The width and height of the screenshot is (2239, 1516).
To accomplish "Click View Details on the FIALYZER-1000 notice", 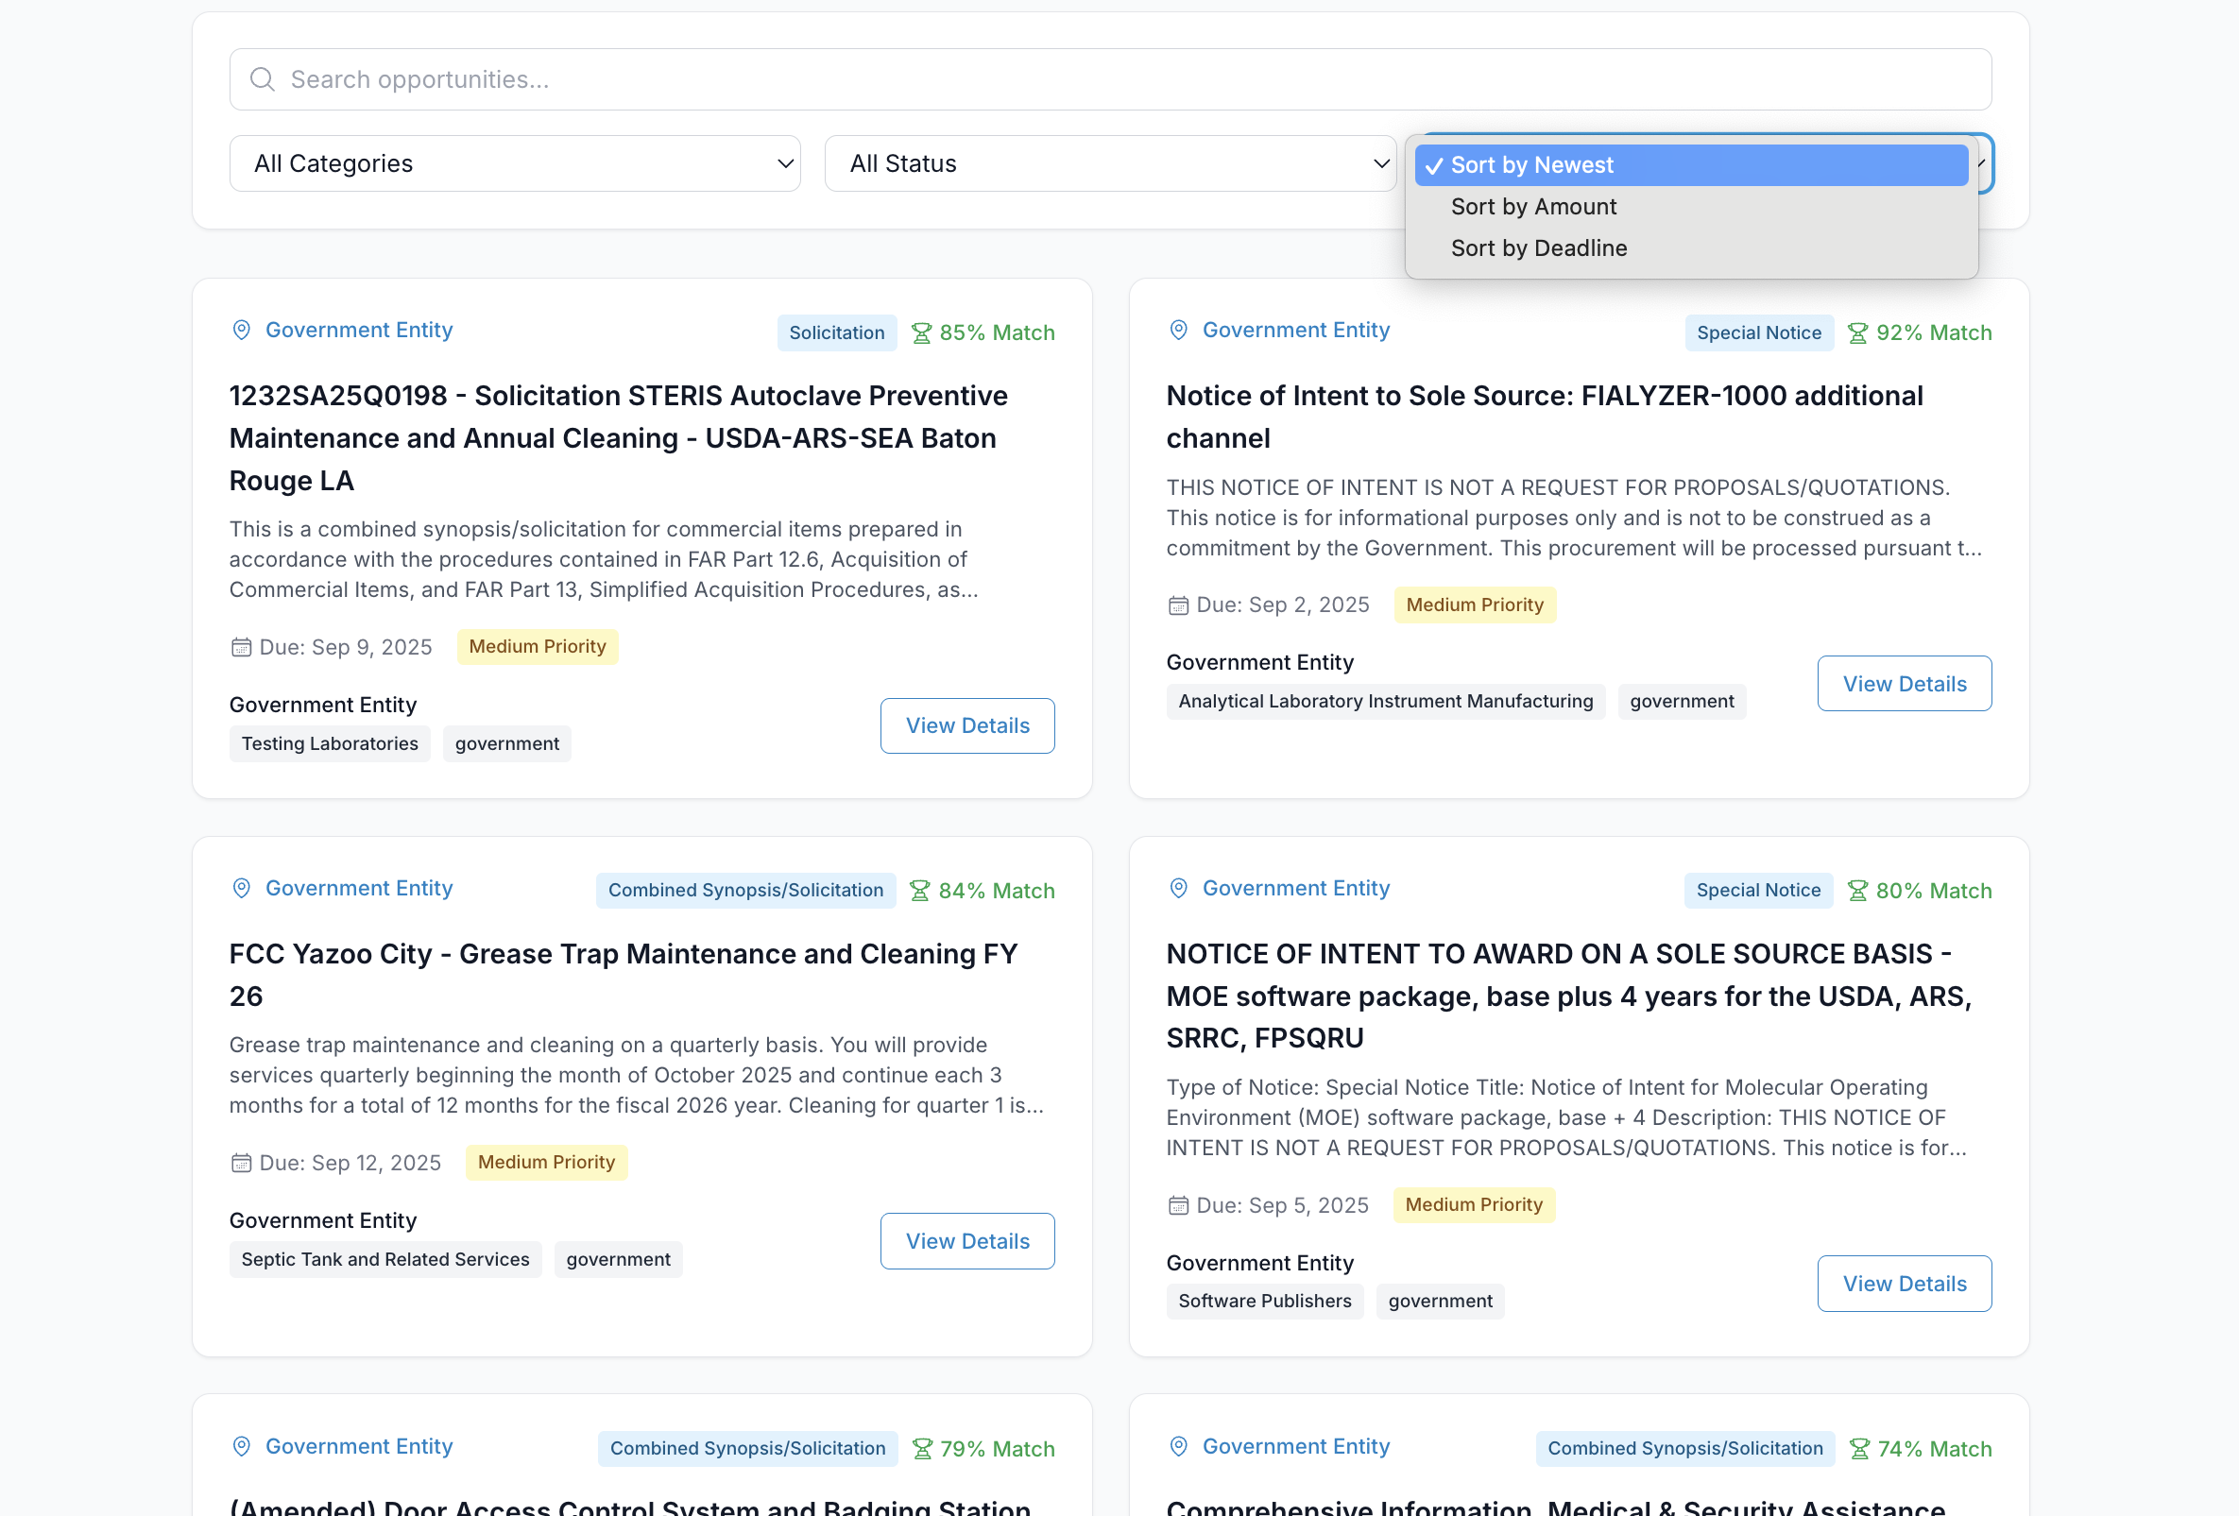I will pyautogui.click(x=1904, y=683).
